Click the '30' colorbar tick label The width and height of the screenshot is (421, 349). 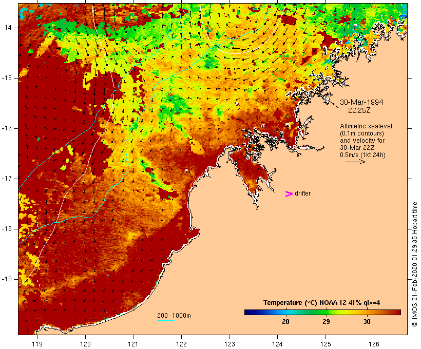click(367, 321)
